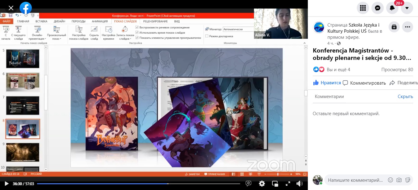Viewport: 418px width, 190px height.
Task: Click the 'Скрыть' comments link
Action: coord(405,97)
